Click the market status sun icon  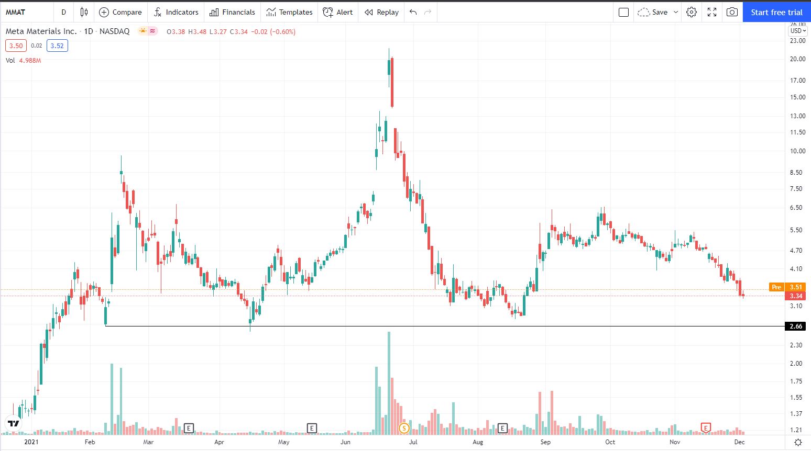point(143,31)
